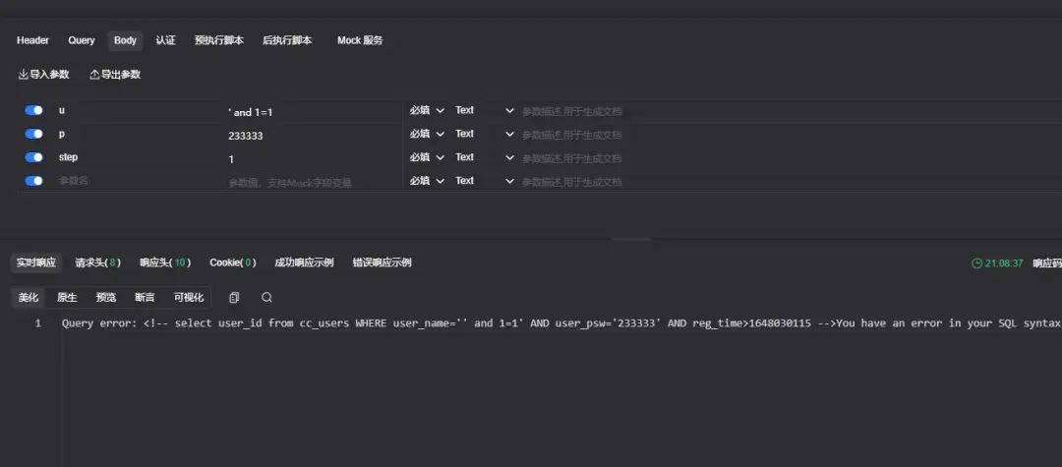Viewport: 1062px width, 467px height.
Task: Click the 21:08:37 response time text
Action: tap(1004, 263)
